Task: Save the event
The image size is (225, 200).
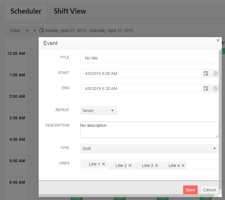Action: click(190, 190)
